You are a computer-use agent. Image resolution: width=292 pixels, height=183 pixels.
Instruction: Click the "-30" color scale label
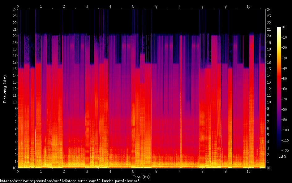[x=284, y=58]
